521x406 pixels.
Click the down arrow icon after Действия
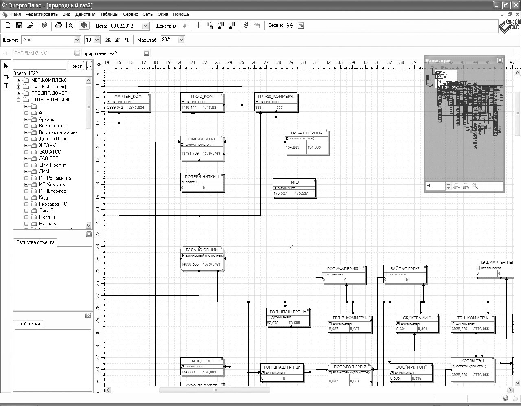[x=184, y=25]
